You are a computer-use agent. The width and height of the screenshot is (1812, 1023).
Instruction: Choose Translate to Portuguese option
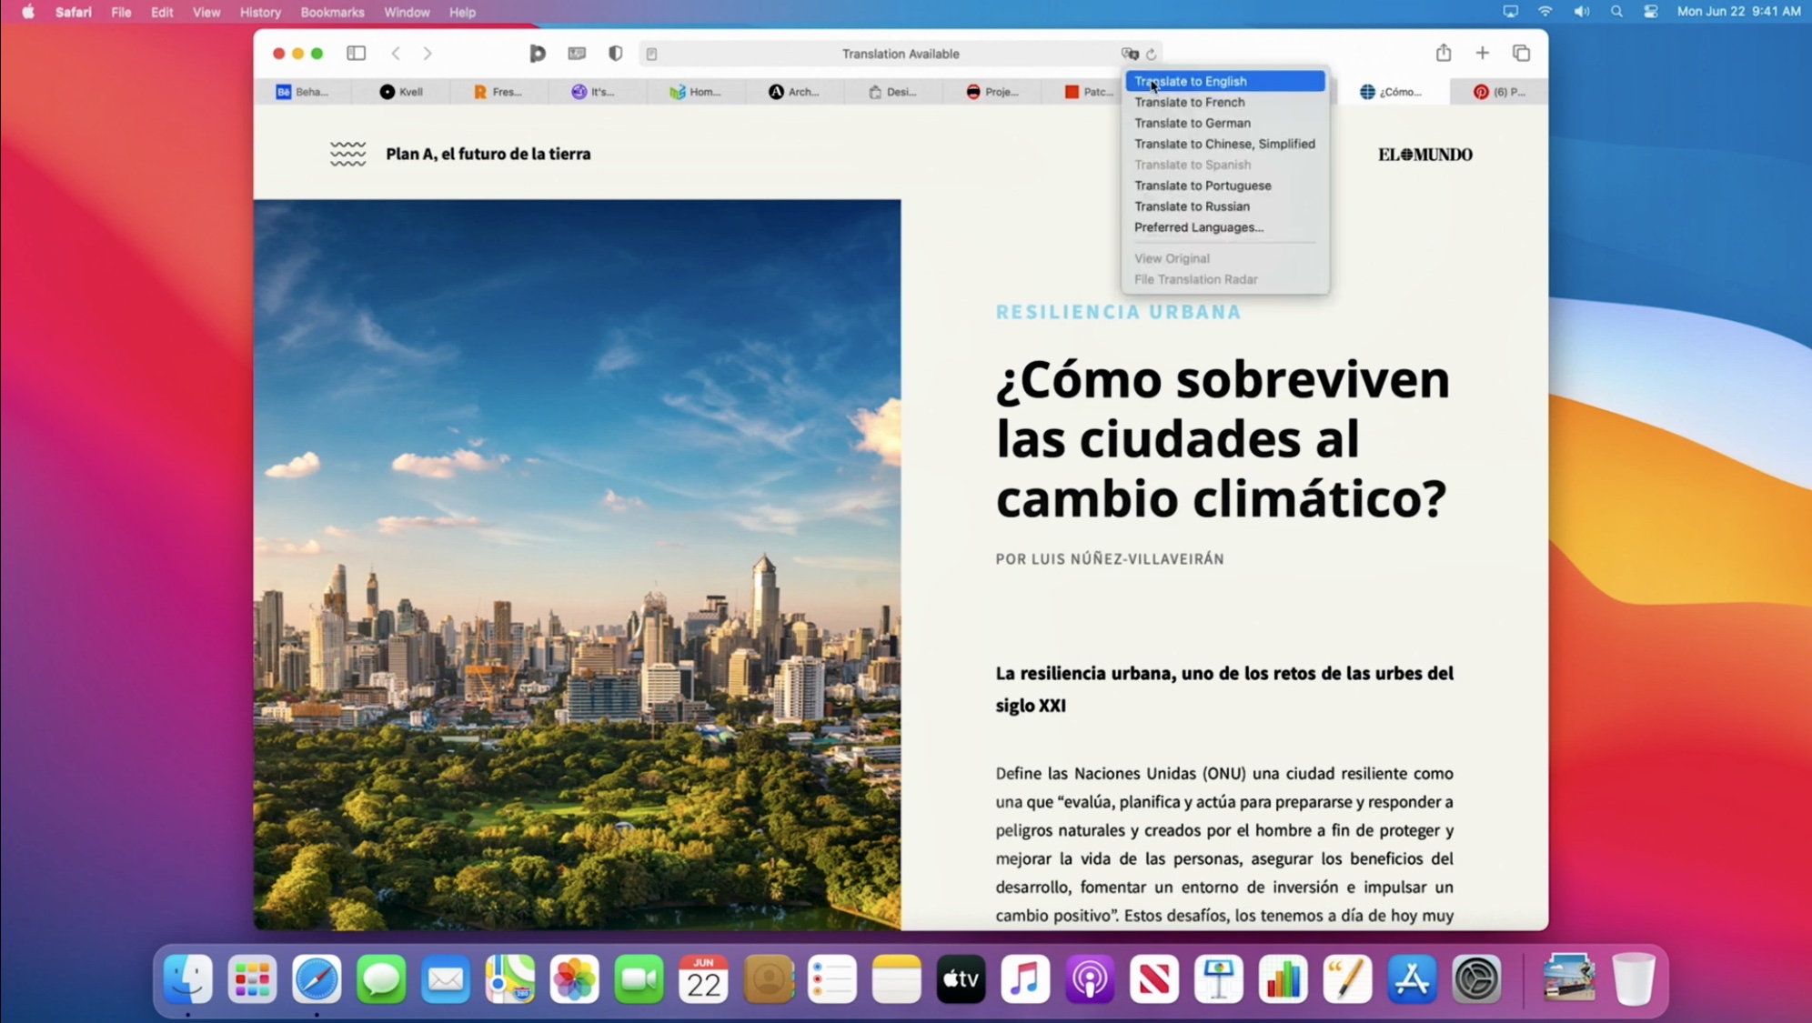(x=1202, y=186)
